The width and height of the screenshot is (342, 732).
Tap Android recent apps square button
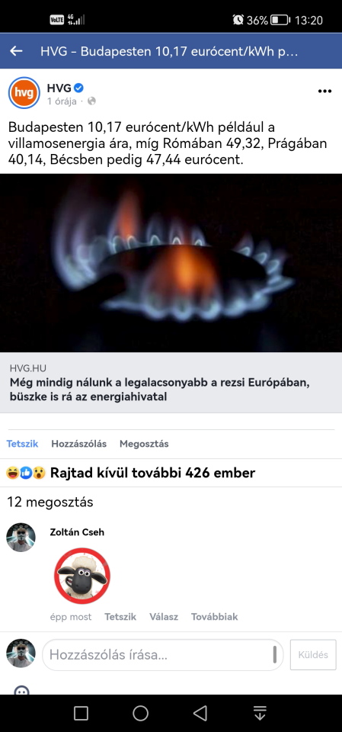pos(81,713)
